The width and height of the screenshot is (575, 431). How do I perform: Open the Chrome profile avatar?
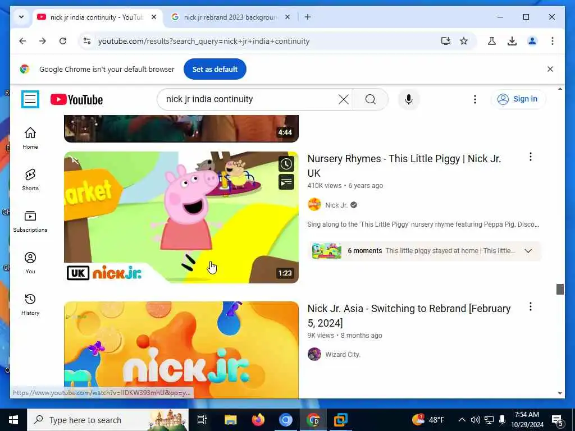(x=532, y=41)
